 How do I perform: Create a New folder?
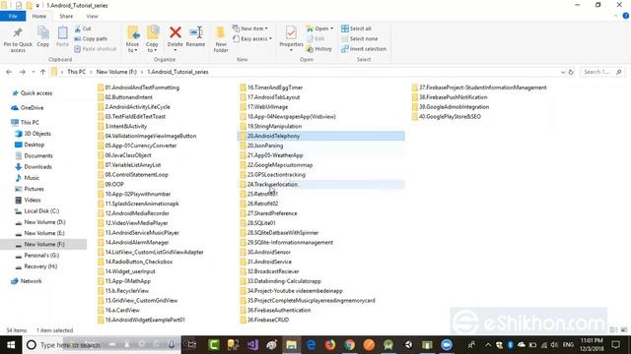coord(221,39)
